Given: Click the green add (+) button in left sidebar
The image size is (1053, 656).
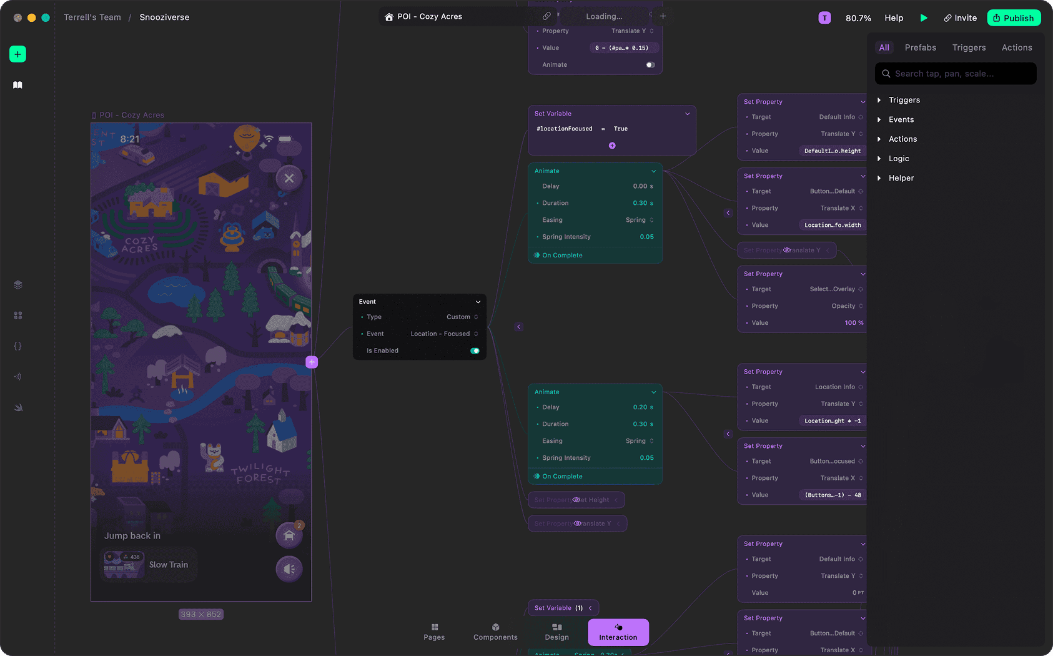Looking at the screenshot, I should 17,54.
